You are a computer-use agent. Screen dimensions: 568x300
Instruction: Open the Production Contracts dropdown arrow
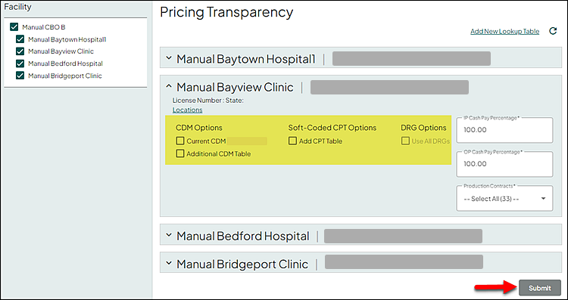(x=543, y=199)
